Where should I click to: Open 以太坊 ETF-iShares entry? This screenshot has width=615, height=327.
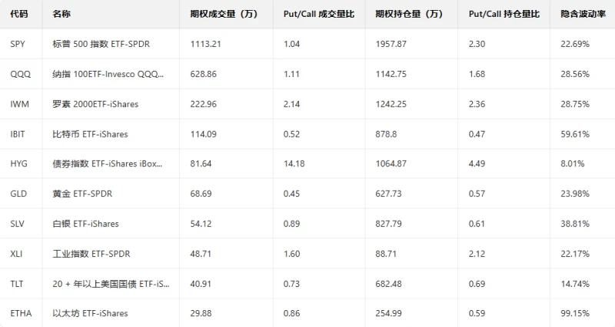90,313
